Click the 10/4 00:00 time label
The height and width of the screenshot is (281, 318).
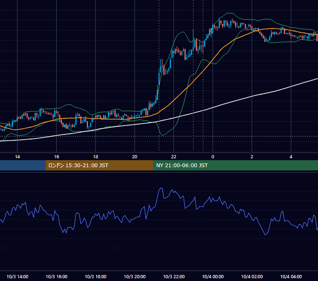pos(213,276)
